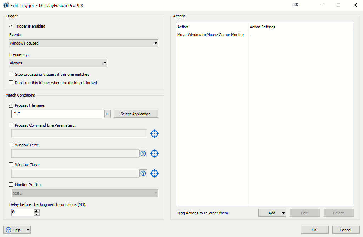Clear the Process Filename field with X icon
This screenshot has height=237, width=363.
[x=107, y=114]
